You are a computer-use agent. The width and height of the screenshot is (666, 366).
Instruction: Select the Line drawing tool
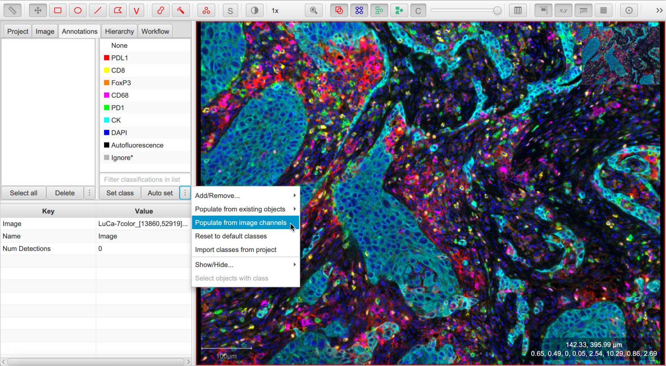point(98,10)
